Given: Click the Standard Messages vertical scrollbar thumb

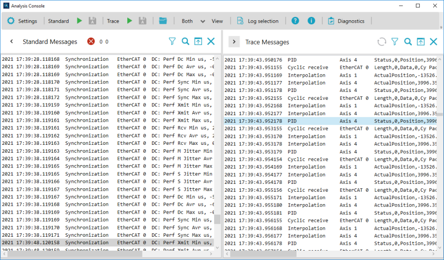Looking at the screenshot, I should tap(217, 219).
